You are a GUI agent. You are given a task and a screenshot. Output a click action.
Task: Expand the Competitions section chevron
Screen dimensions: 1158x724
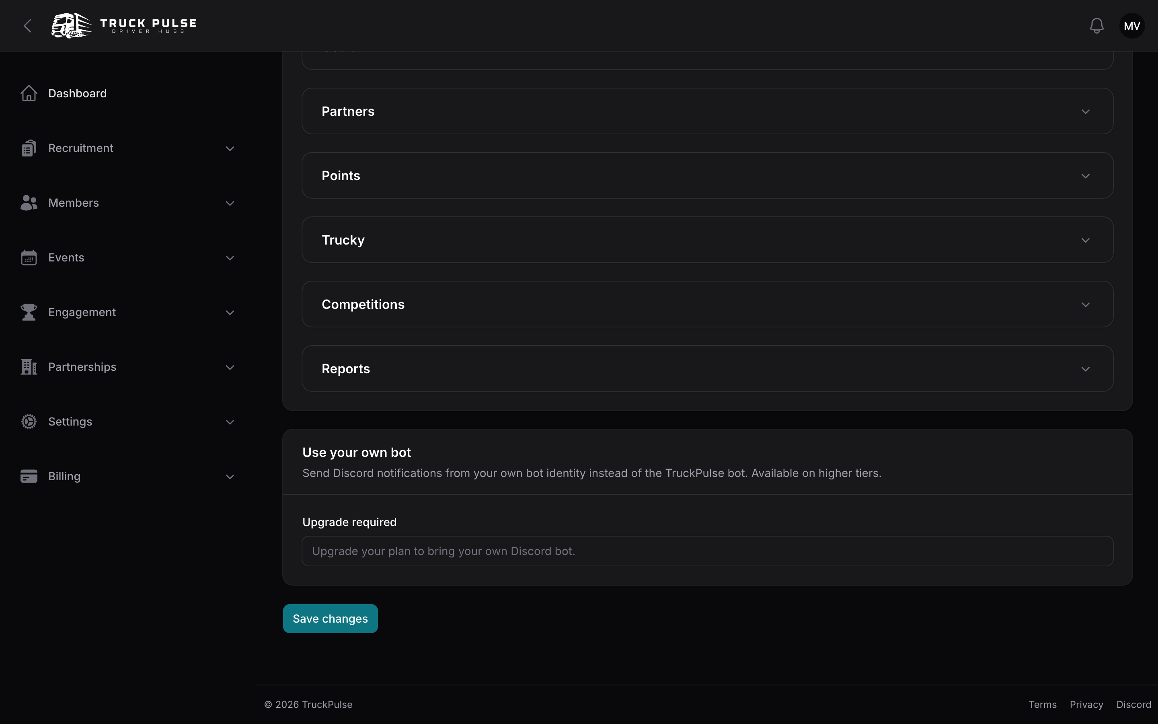point(1085,304)
